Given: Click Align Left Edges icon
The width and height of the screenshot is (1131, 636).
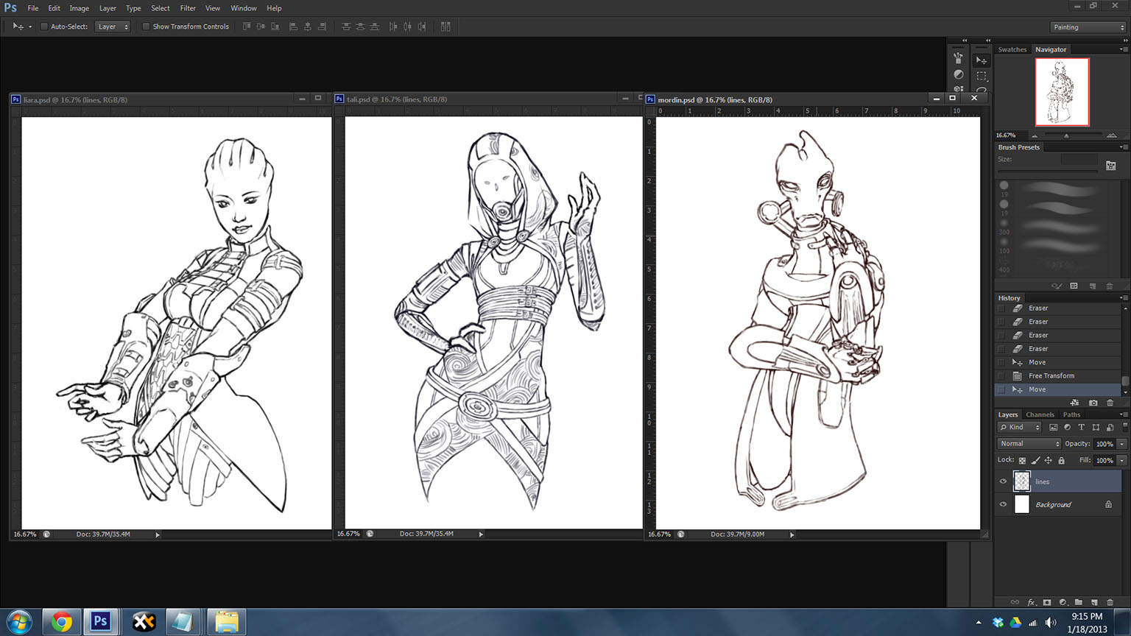Looking at the screenshot, I should [293, 26].
